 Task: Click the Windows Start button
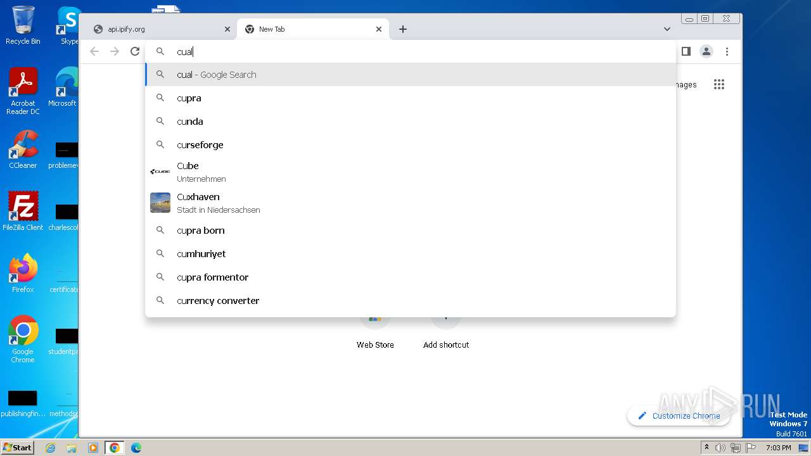(x=17, y=447)
